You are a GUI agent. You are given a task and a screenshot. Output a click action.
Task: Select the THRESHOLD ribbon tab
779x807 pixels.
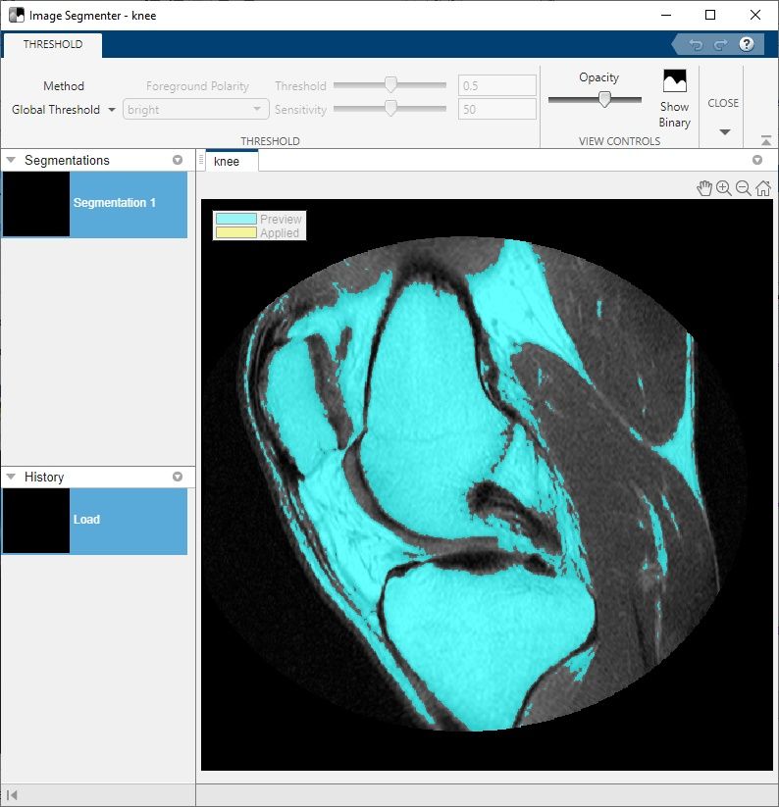click(x=53, y=44)
